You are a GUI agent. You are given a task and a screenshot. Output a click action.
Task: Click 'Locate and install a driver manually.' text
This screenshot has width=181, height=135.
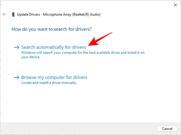(49, 83)
